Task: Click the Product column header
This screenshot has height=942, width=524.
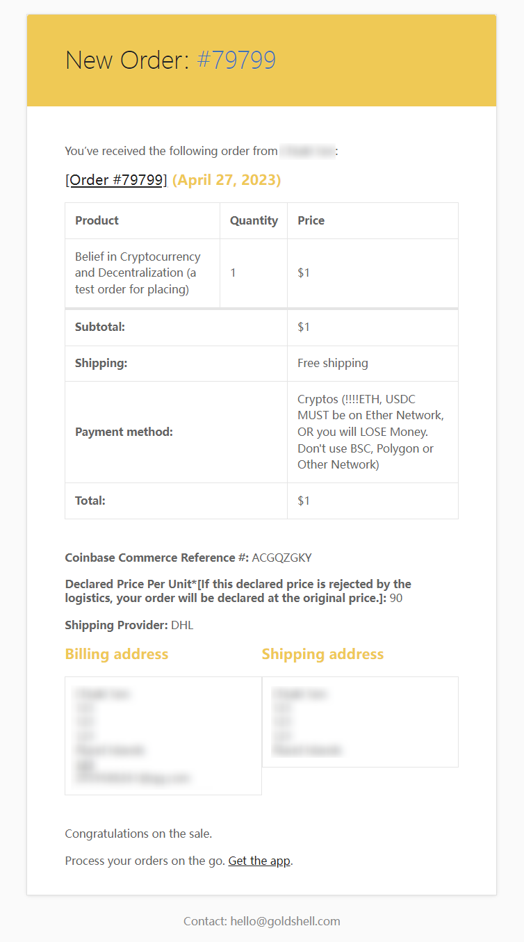Action: (97, 220)
